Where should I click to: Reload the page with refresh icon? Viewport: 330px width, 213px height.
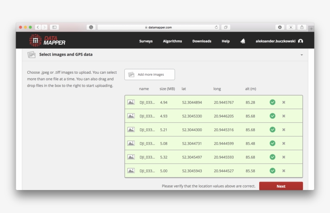pyautogui.click(x=216, y=27)
